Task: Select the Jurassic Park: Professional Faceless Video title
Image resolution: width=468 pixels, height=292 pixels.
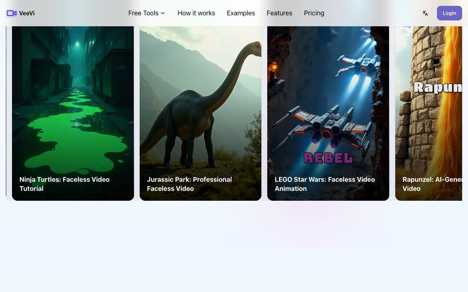Action: click(189, 184)
